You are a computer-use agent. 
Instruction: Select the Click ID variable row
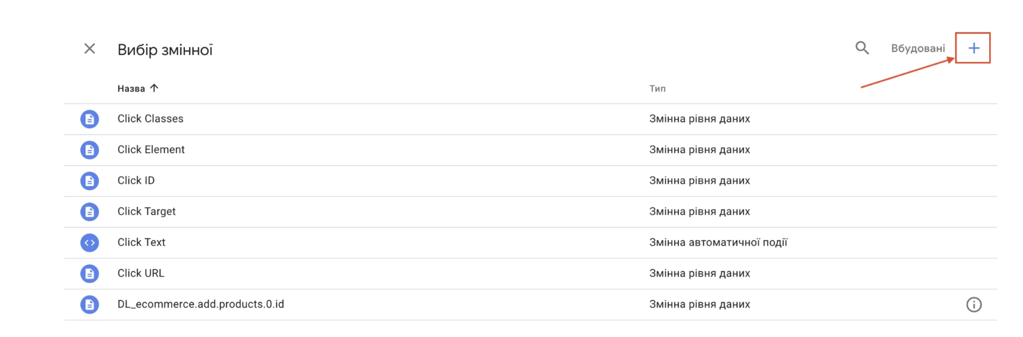[531, 181]
